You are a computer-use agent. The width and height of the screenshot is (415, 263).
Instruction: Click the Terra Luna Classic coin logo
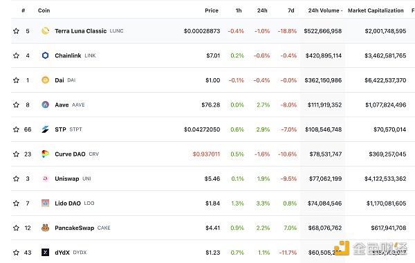click(45, 31)
